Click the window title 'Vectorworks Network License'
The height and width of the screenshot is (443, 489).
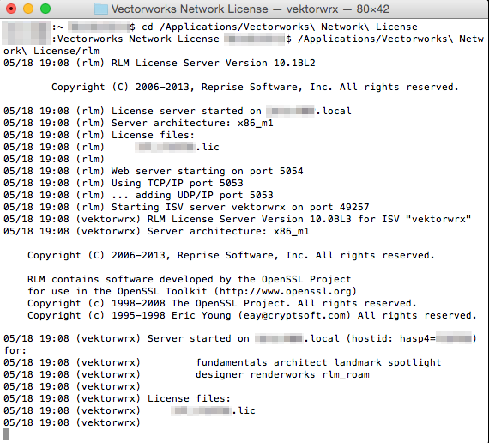190,9
